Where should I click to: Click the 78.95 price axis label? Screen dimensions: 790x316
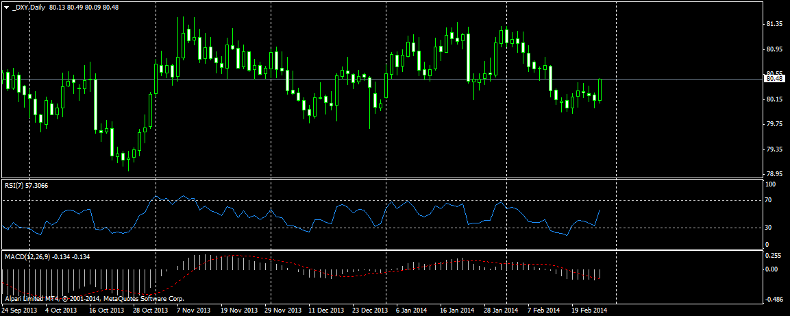coord(774,174)
